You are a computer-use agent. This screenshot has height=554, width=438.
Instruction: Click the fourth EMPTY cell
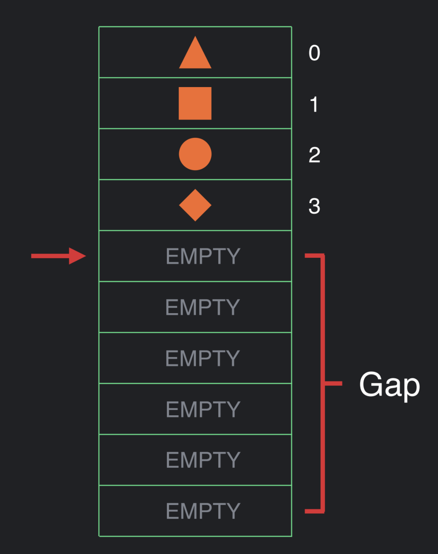[195, 409]
